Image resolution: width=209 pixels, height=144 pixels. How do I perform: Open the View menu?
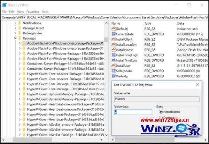(21, 12)
